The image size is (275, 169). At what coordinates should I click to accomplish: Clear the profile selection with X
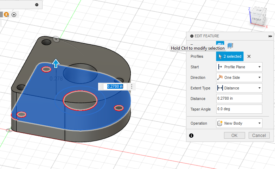(x=249, y=56)
